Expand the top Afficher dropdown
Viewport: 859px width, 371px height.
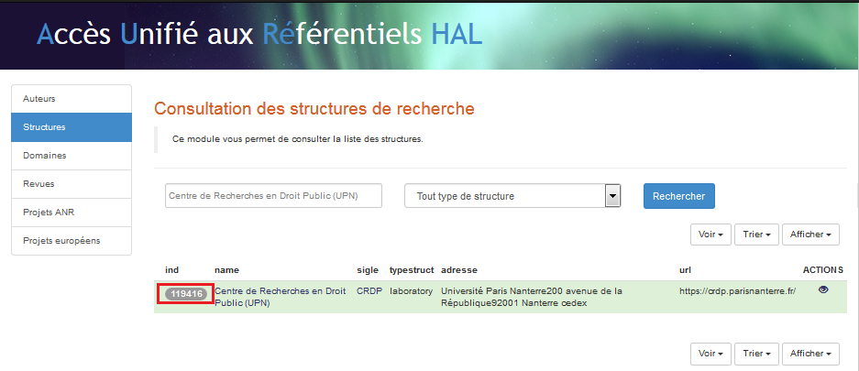click(x=810, y=235)
